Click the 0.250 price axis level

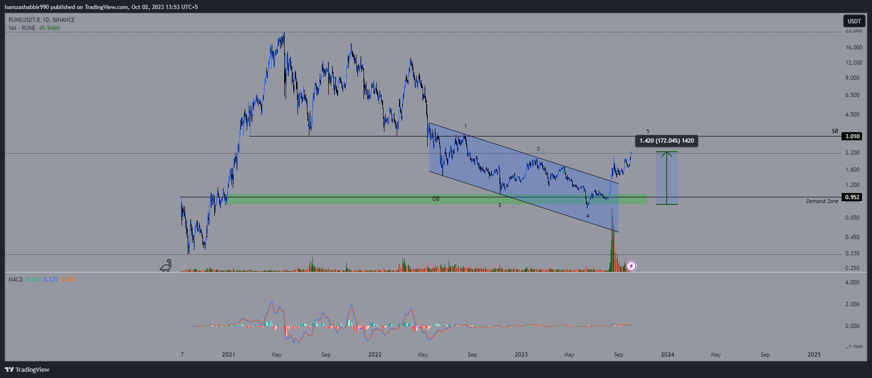pos(853,268)
